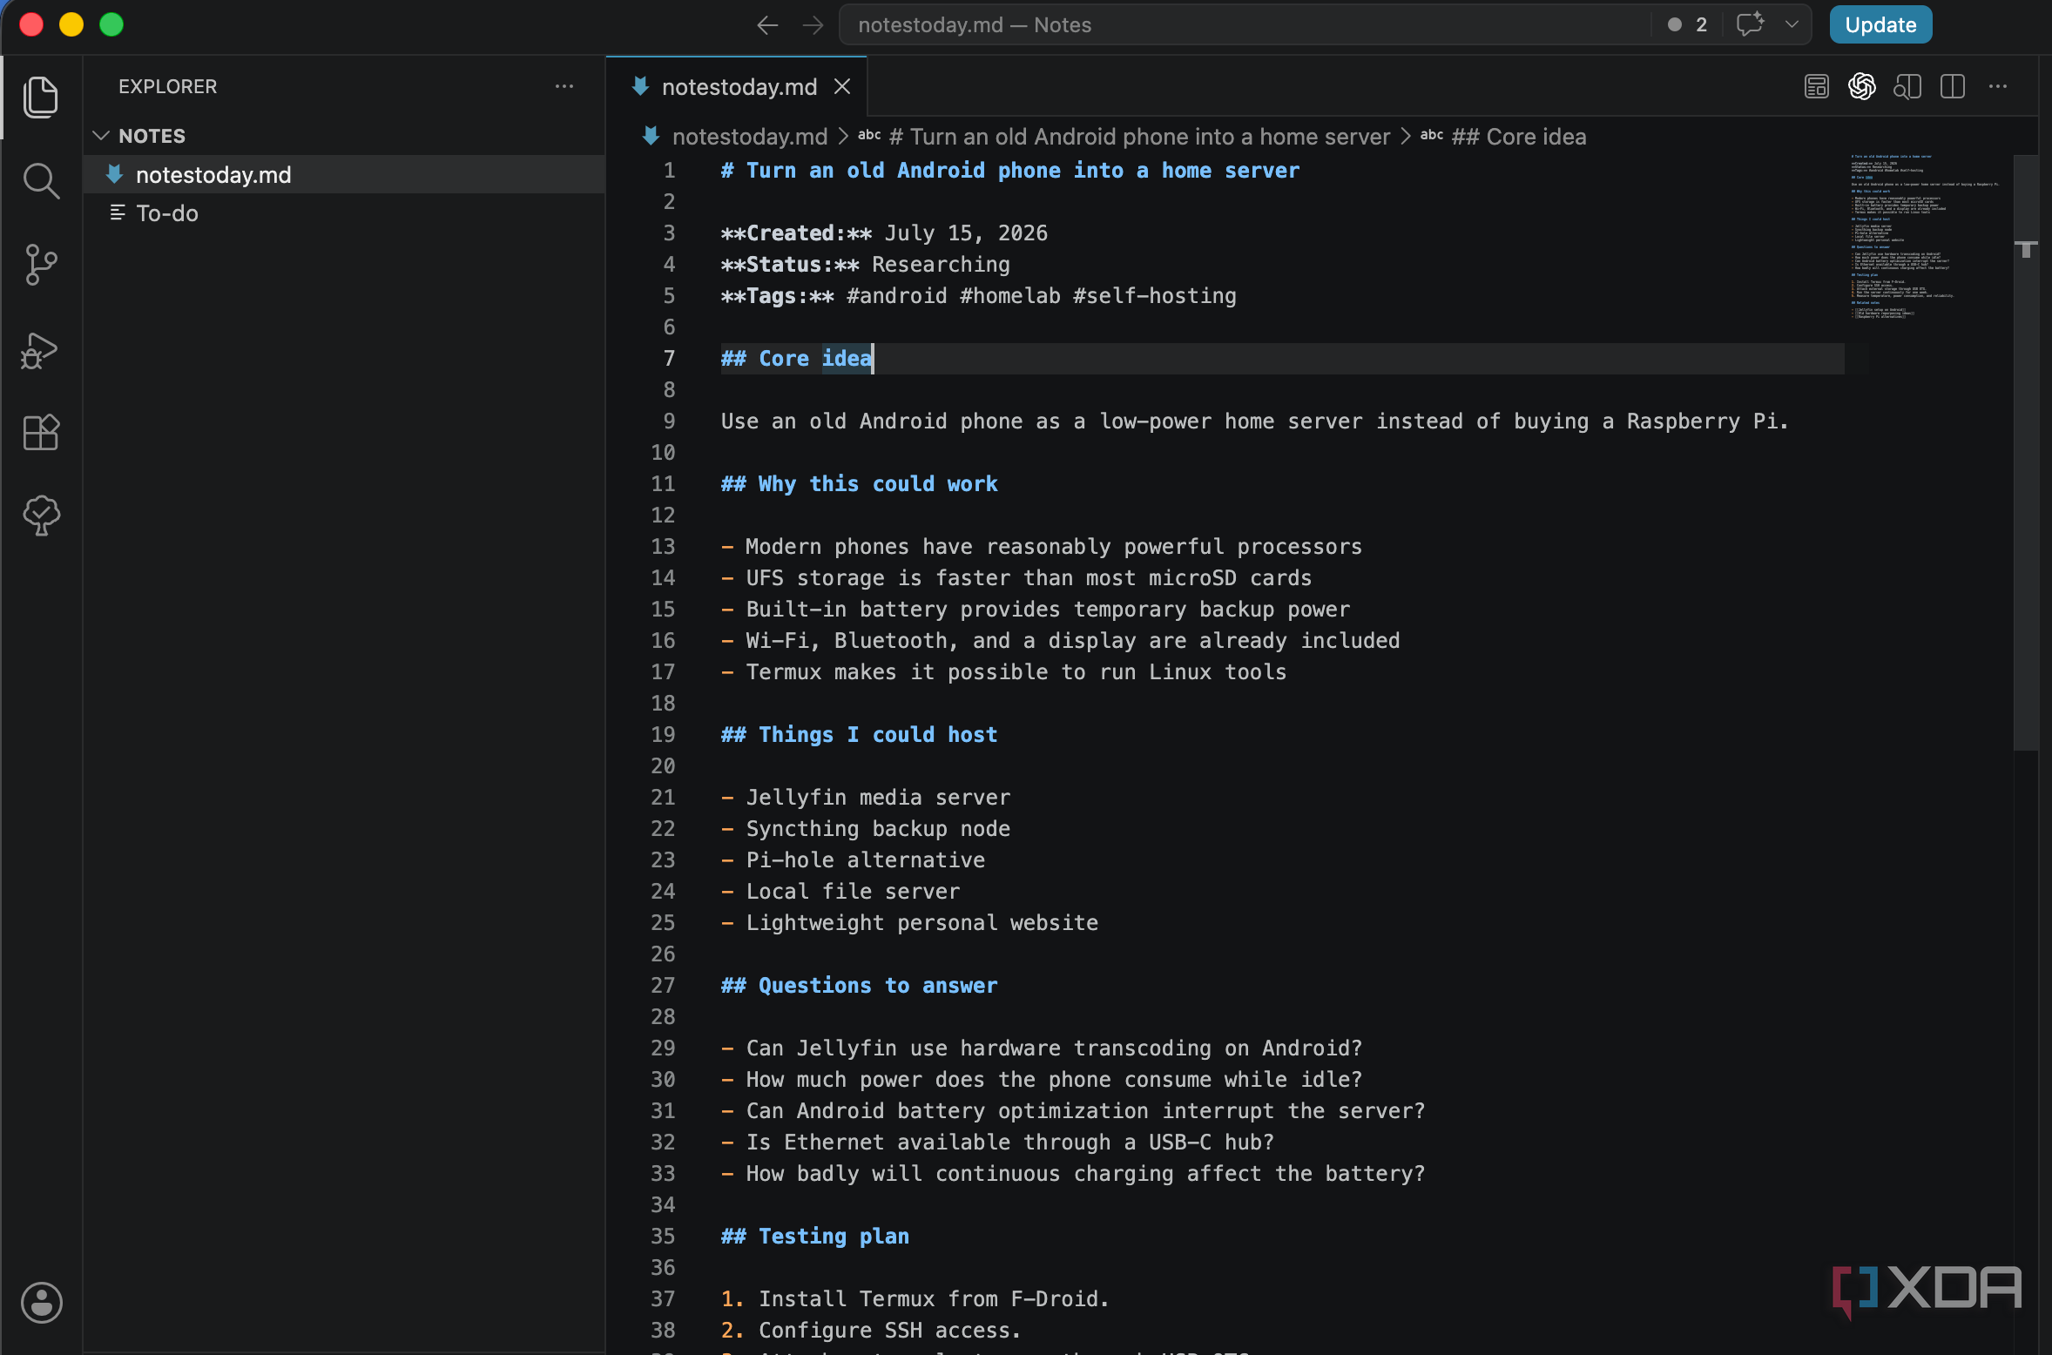Switch to the notestoday.md editor tab

click(x=737, y=86)
